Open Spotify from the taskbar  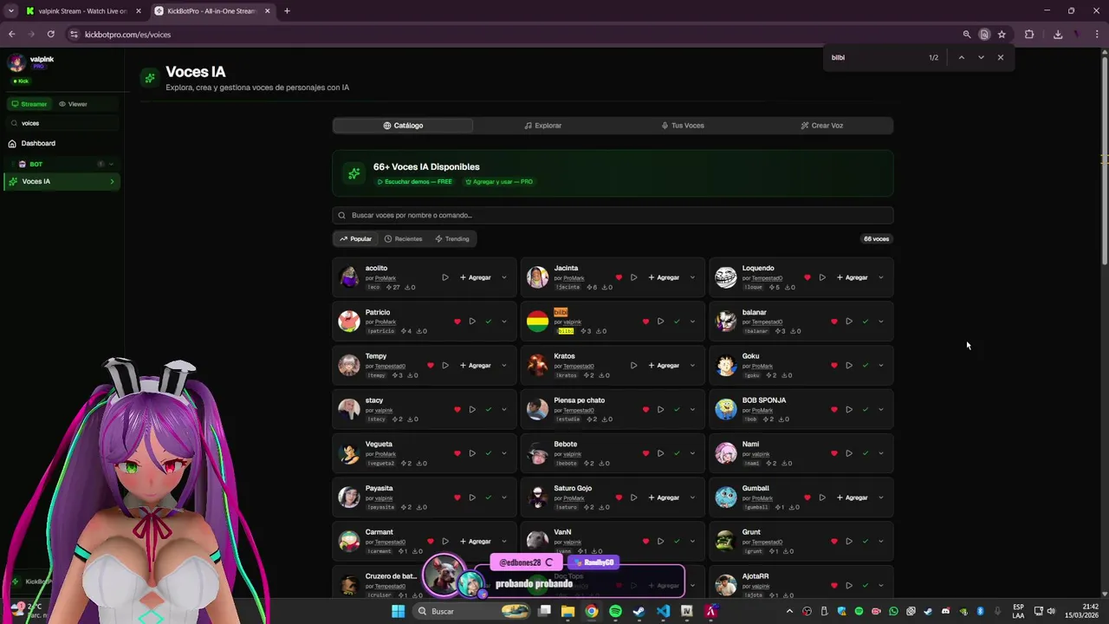[615, 611]
